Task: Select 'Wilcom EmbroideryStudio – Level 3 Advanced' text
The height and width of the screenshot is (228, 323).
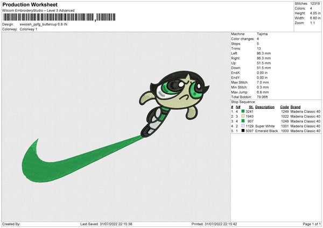Action: tap(38, 11)
